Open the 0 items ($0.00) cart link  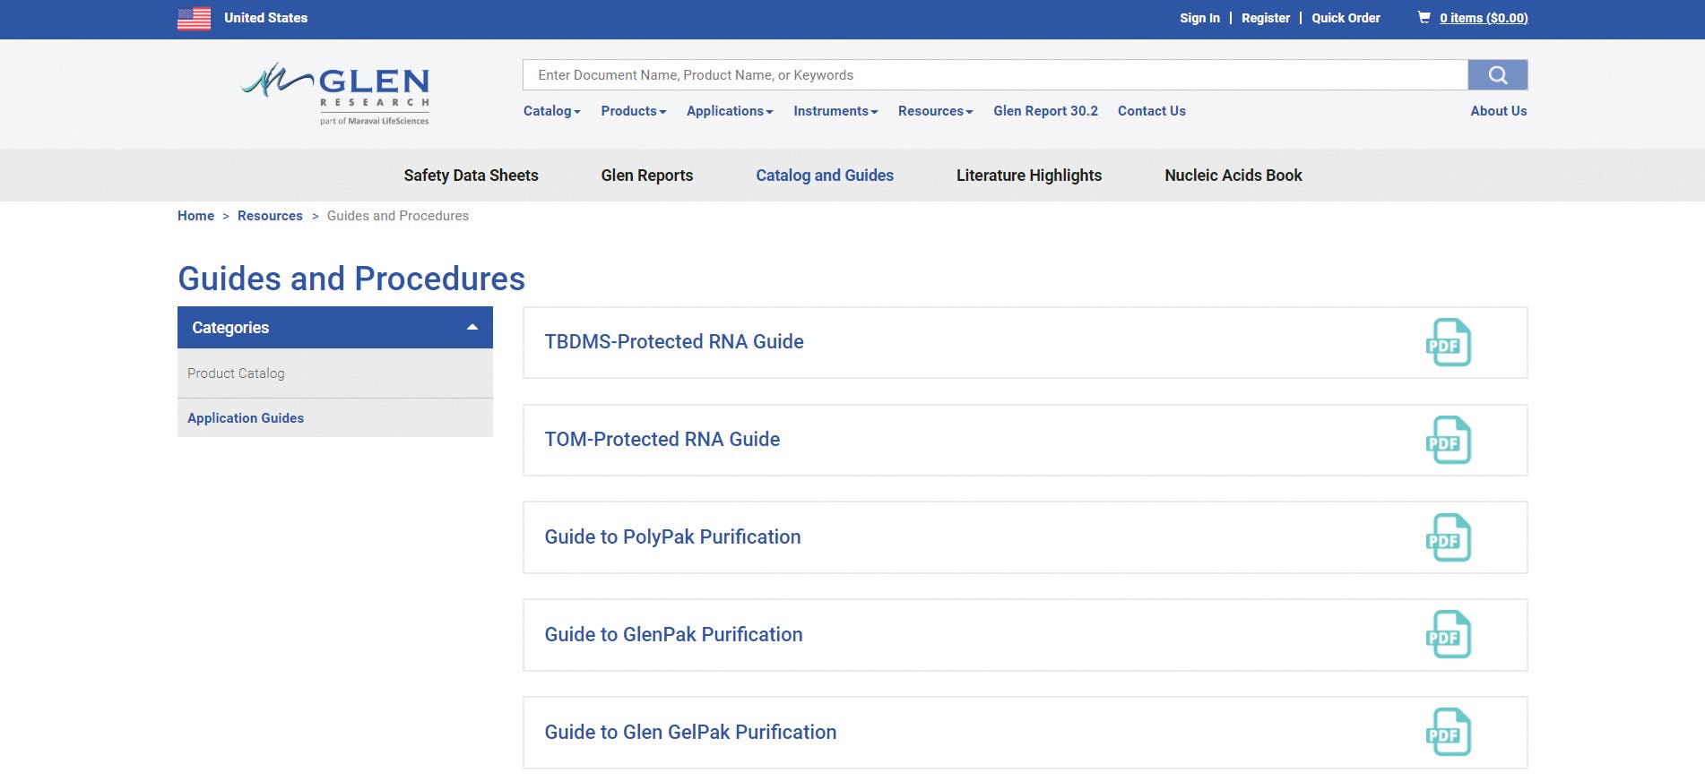coord(1484,18)
